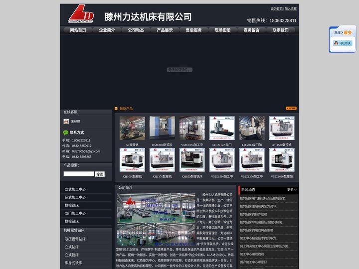
Task: Open the 公司动态 nav item
Action: point(136,30)
